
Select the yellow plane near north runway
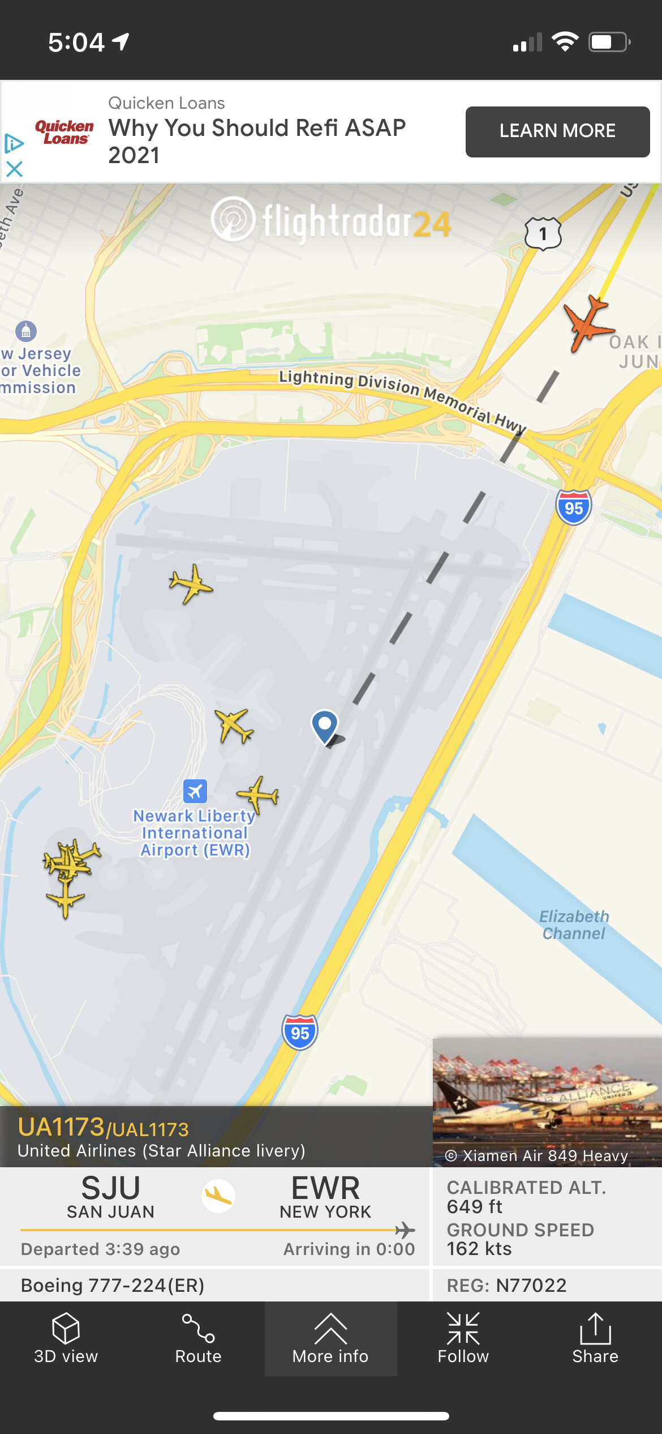pos(191,583)
